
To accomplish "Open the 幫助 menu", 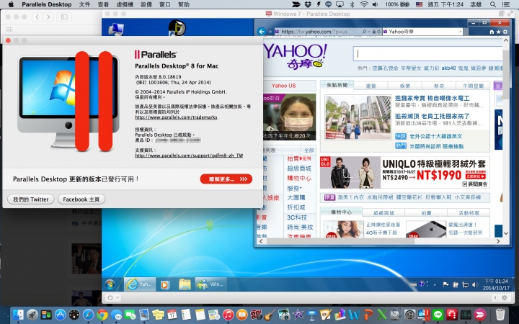I will point(183,4).
